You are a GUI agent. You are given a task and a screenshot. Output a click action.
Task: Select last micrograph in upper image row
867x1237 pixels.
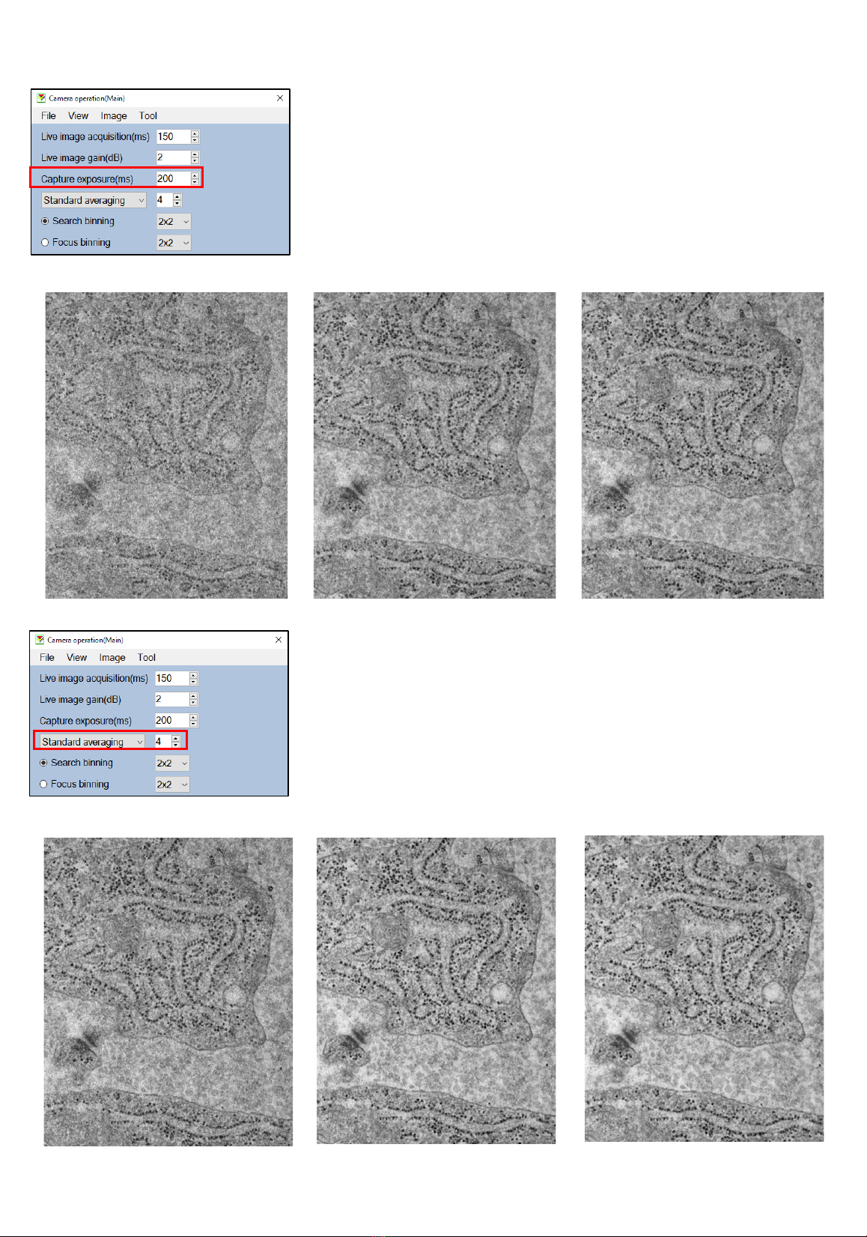click(x=702, y=446)
